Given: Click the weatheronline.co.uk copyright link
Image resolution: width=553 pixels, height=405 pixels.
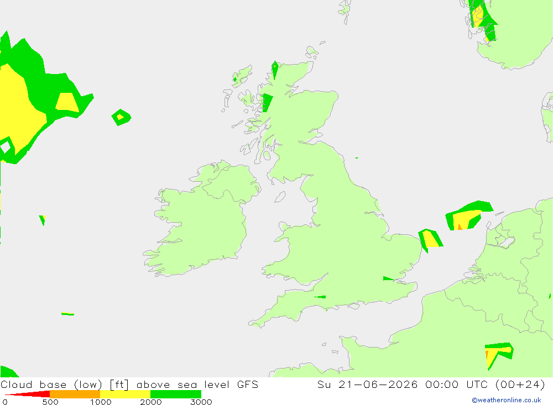Looking at the screenshot, I should [506, 400].
